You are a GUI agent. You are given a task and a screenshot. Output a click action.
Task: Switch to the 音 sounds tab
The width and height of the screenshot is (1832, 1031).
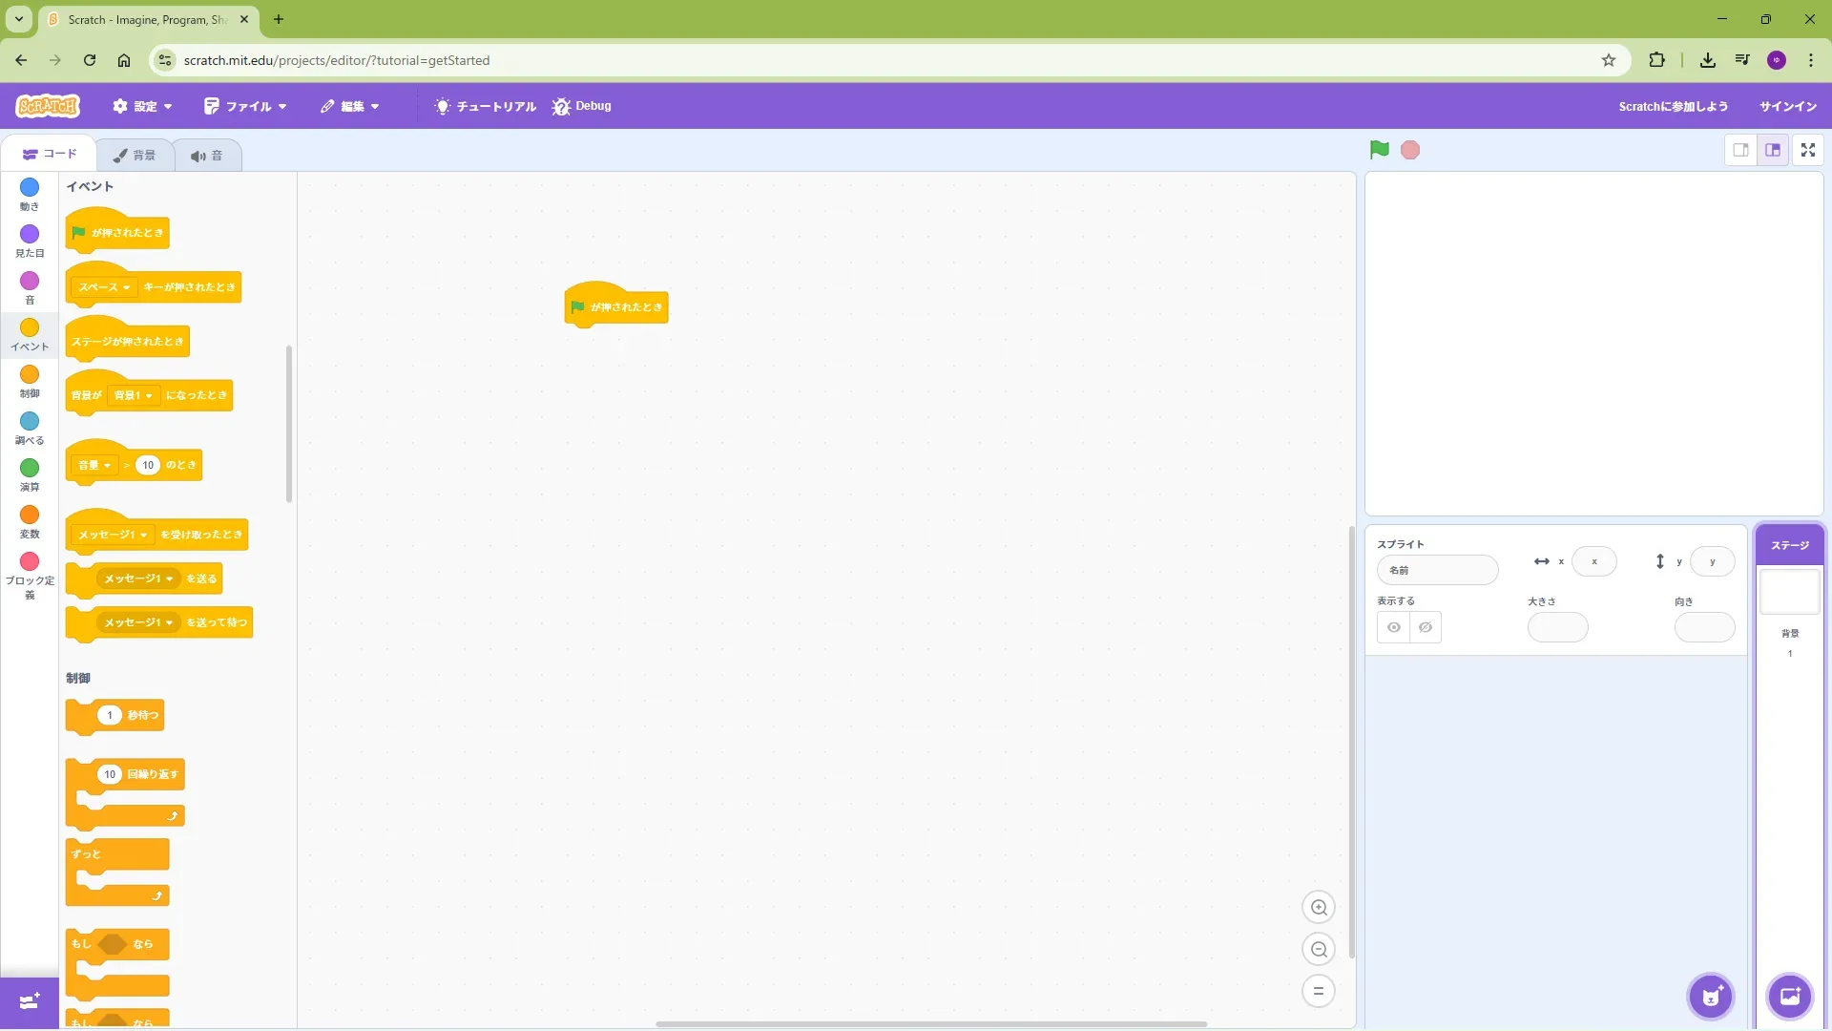coord(207,156)
